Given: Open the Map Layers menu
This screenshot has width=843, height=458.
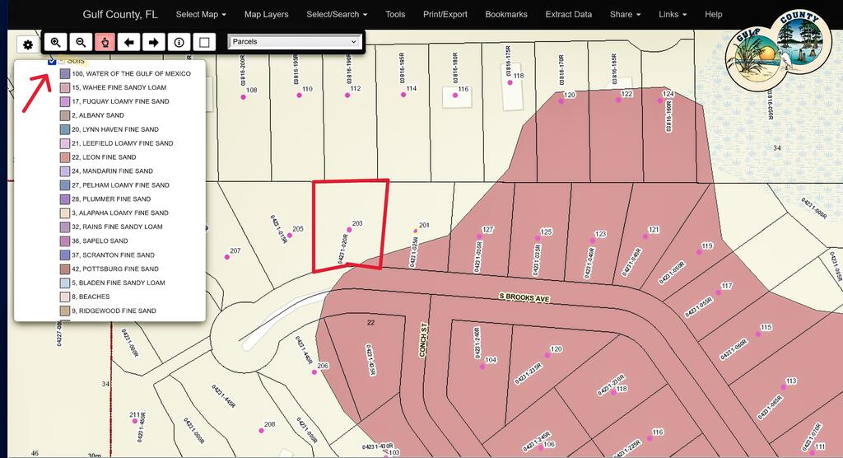Looking at the screenshot, I should tap(266, 15).
